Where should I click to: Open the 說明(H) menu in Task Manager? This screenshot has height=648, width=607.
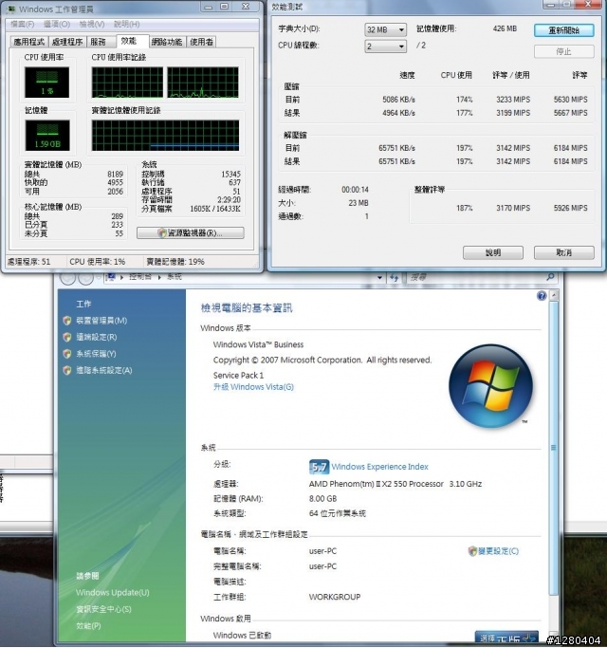(x=126, y=25)
